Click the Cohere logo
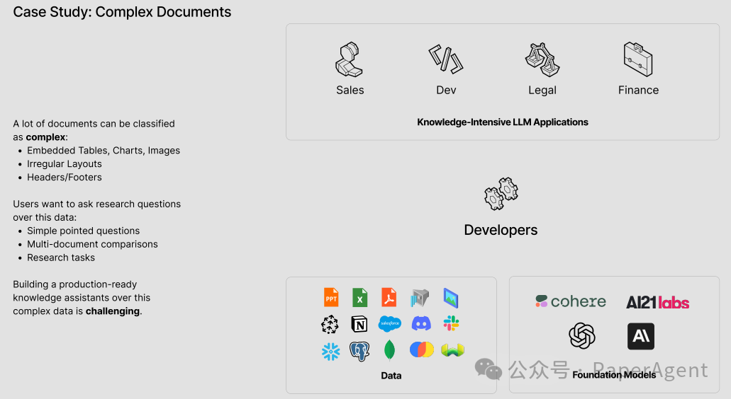Screen dimensions: 731x399 [571, 302]
